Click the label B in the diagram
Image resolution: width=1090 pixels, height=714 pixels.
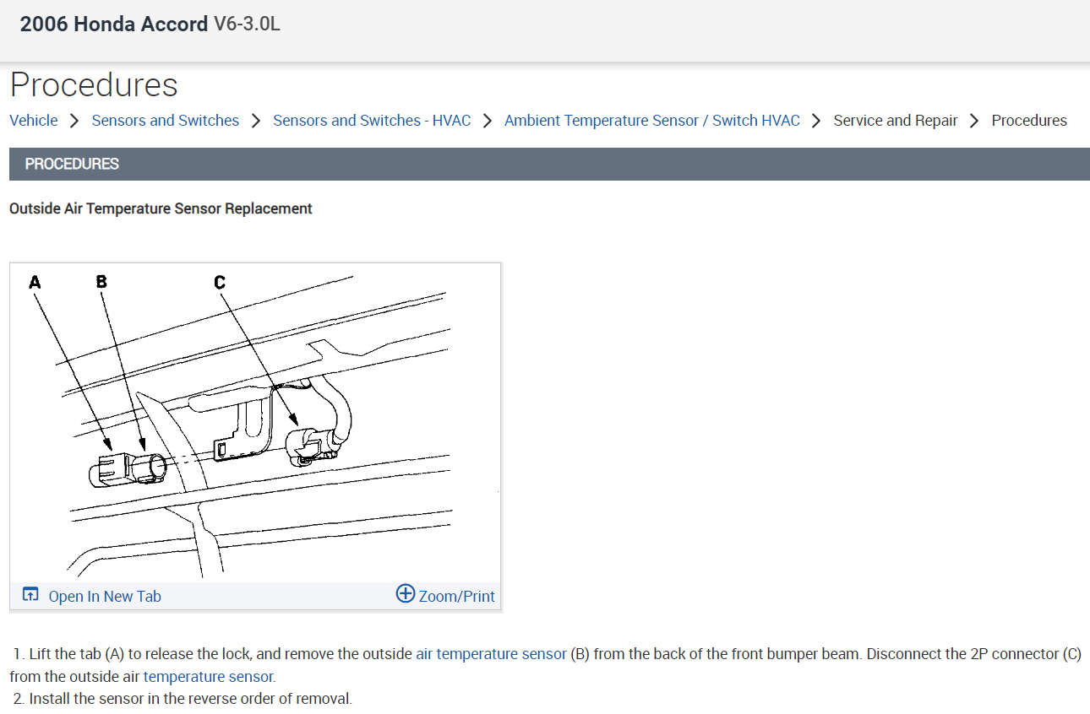pos(101,281)
